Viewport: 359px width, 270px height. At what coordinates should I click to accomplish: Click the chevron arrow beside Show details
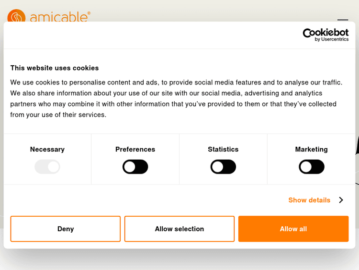point(341,200)
